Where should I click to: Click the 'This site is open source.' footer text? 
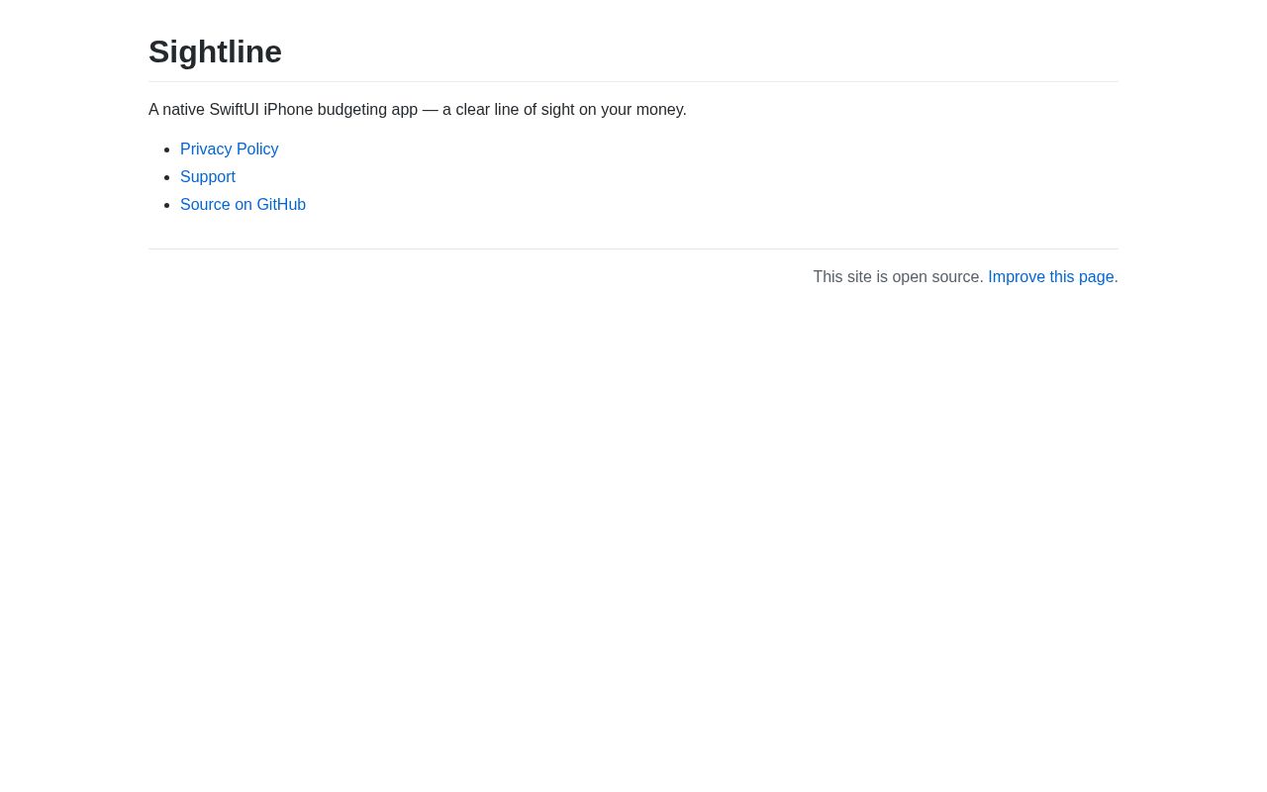click(898, 277)
